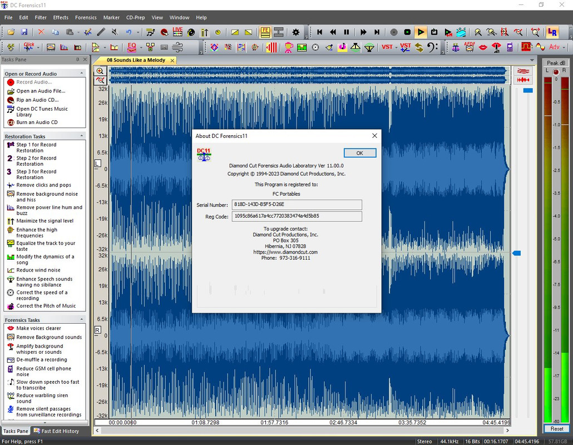
Task: Open the Effects menu
Action: click(x=61, y=18)
